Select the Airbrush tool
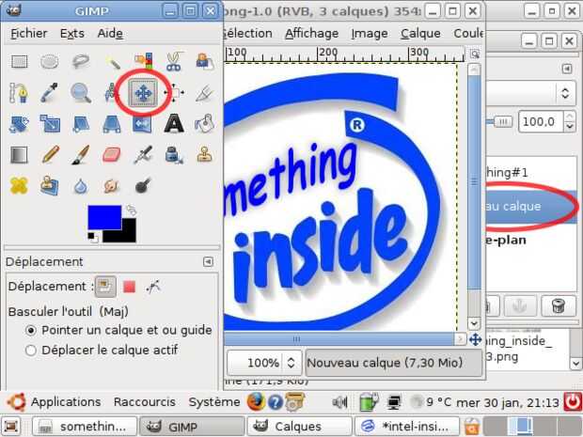Viewport: 583px width, 437px height. (143, 155)
